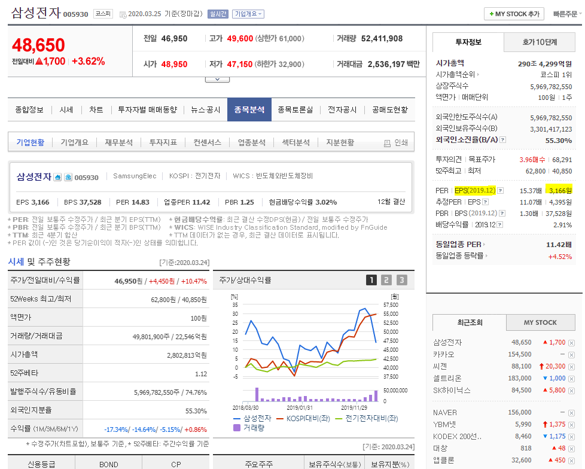585x469 pixels.
Task: Open the 뉴스·공시 tab
Action: coord(206,109)
